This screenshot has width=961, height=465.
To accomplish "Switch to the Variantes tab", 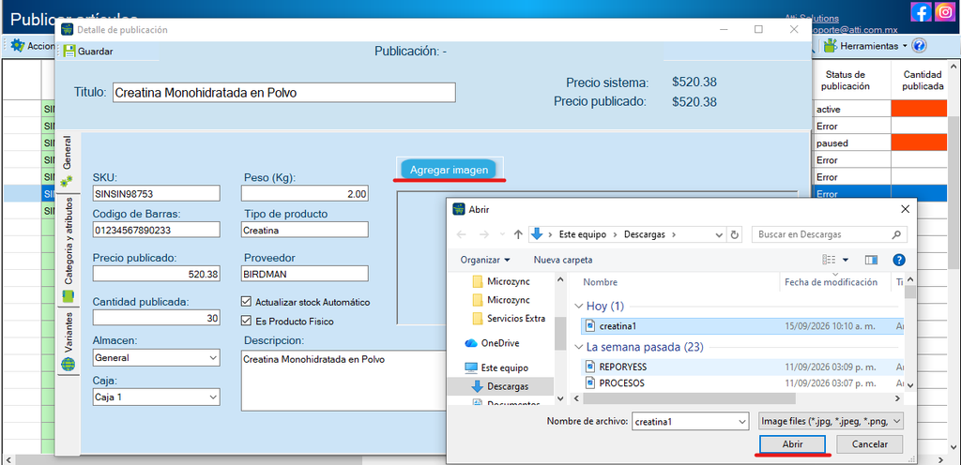I will point(68,341).
